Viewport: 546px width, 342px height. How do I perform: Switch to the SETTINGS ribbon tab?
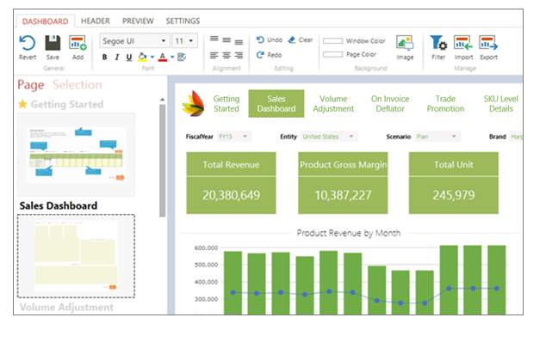(x=183, y=21)
